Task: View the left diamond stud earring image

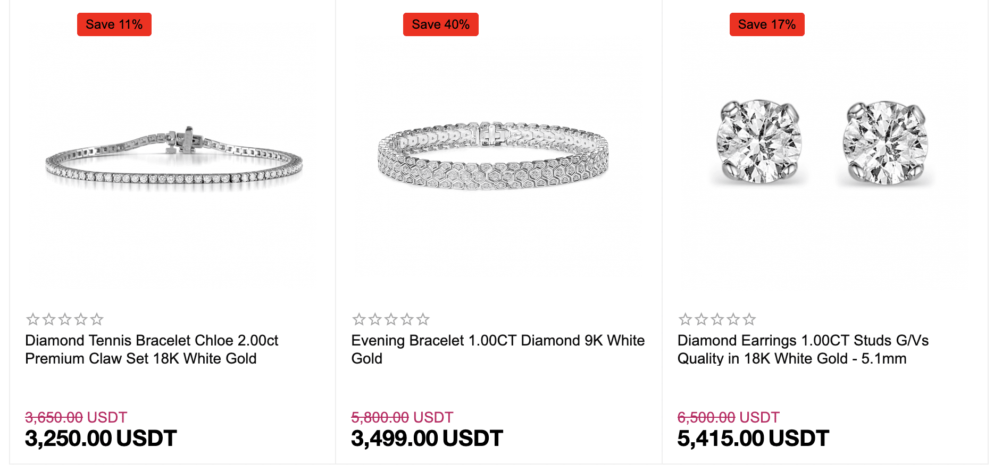Action: (758, 142)
